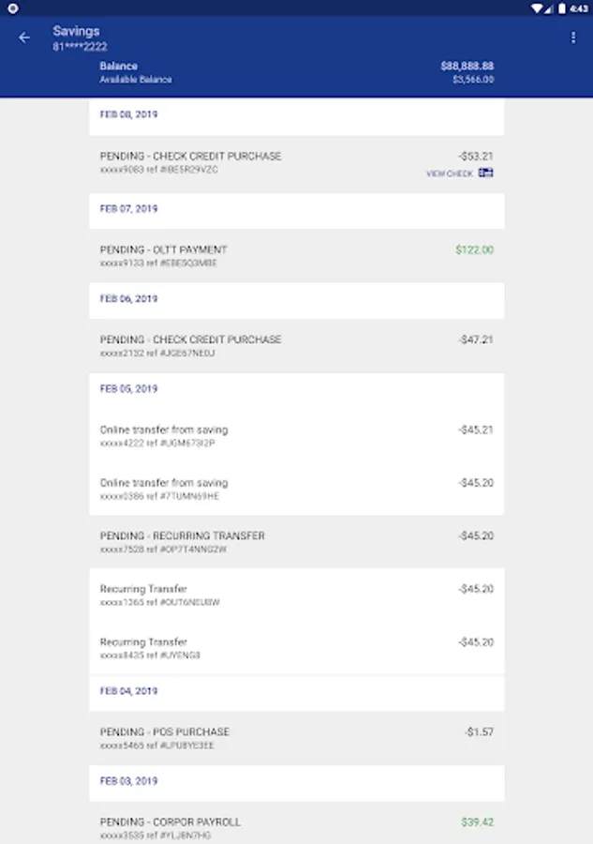
Task: Tap the Available Balance label
Action: pos(136,80)
